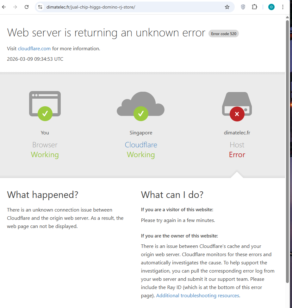Viewport: 292px width, 308px height.
Task: Click the 'Singapore' location label
Action: coord(141,133)
